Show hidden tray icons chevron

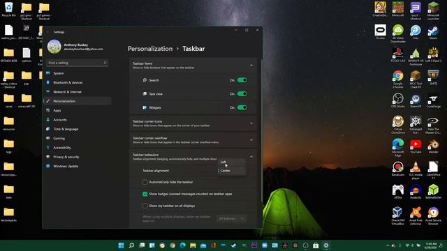point(388,245)
